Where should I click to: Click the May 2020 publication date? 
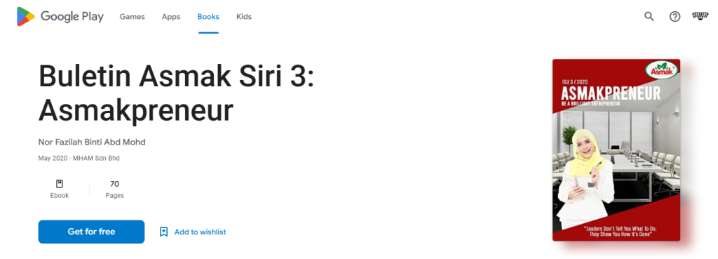[x=53, y=158]
